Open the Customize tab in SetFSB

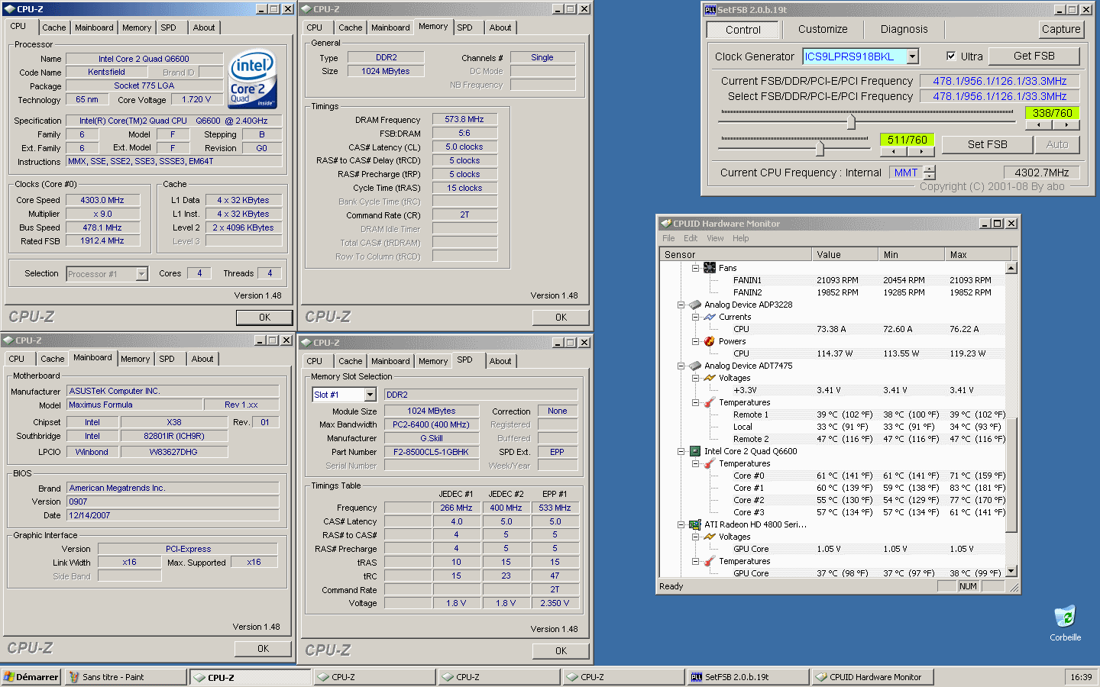[x=823, y=29]
